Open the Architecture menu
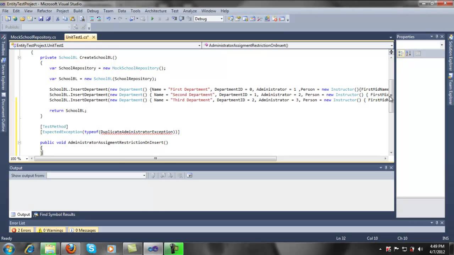This screenshot has height=255, width=454. (x=156, y=11)
